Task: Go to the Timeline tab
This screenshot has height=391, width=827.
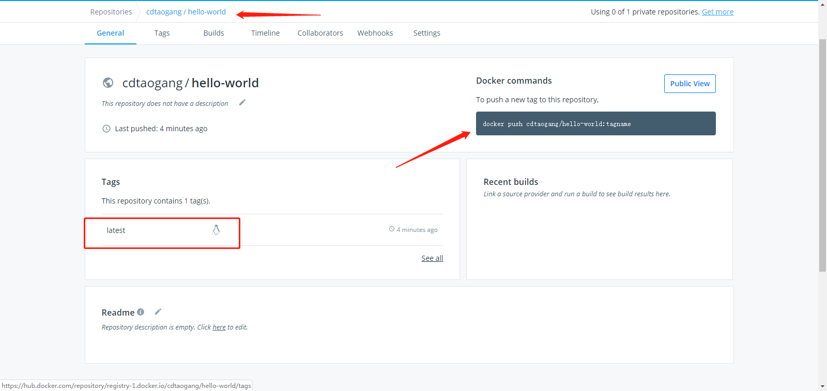Action: point(265,33)
